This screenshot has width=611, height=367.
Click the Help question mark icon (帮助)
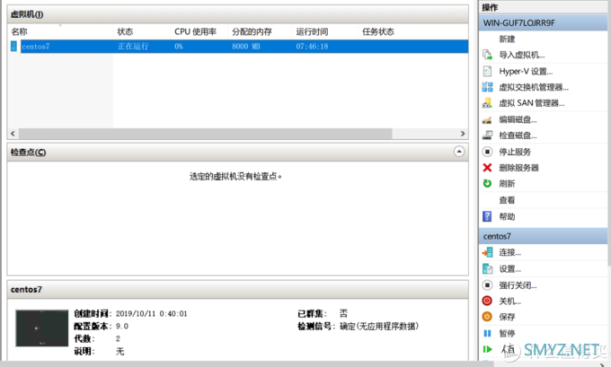pos(487,216)
